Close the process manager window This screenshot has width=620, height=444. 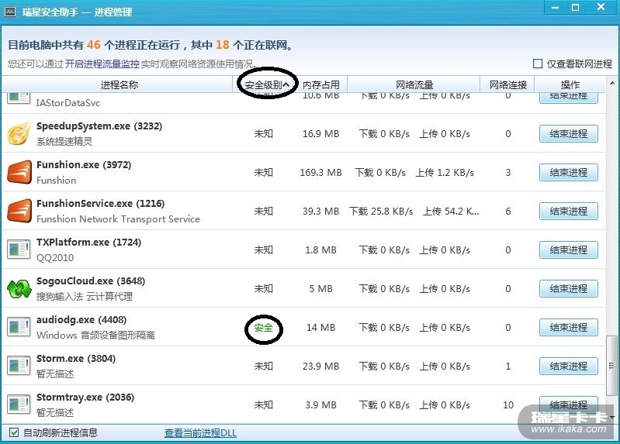(x=601, y=7)
